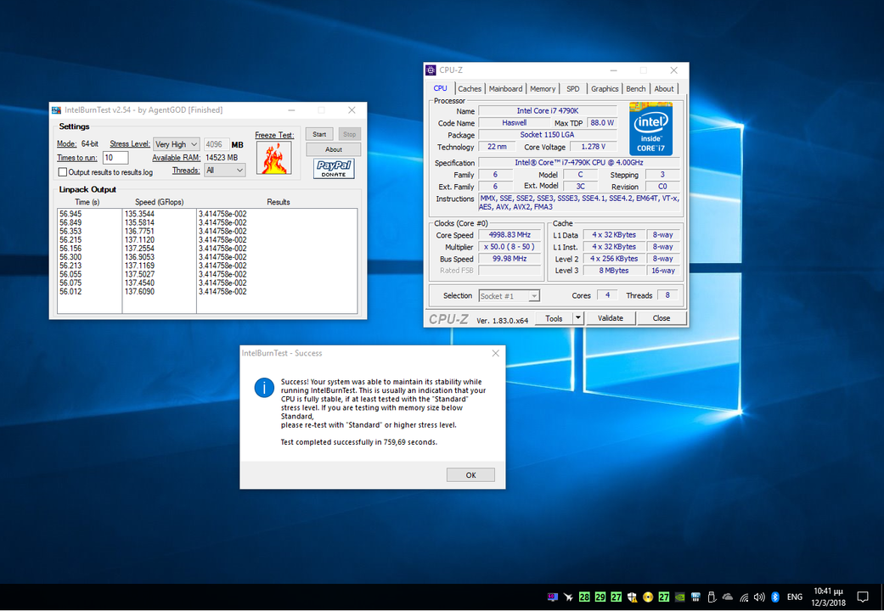Viewport: 884px width, 611px height.
Task: Open the Selection Socket #1 dropdown
Action: (x=510, y=296)
